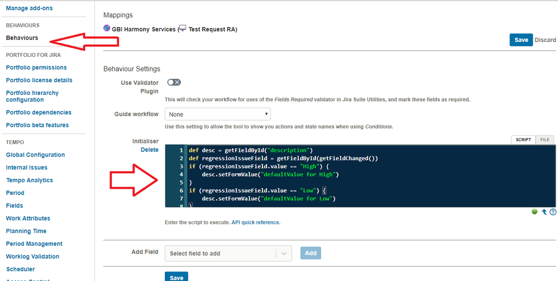This screenshot has height=281, width=558.
Task: Click the top Save button next to Discard
Action: click(521, 40)
